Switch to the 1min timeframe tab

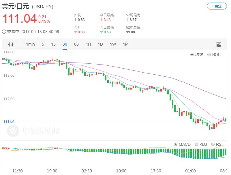[x=30, y=44]
